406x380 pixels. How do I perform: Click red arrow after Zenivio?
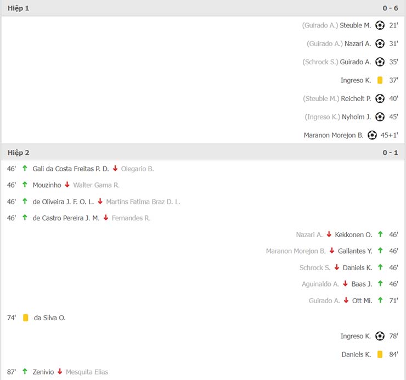click(x=60, y=371)
